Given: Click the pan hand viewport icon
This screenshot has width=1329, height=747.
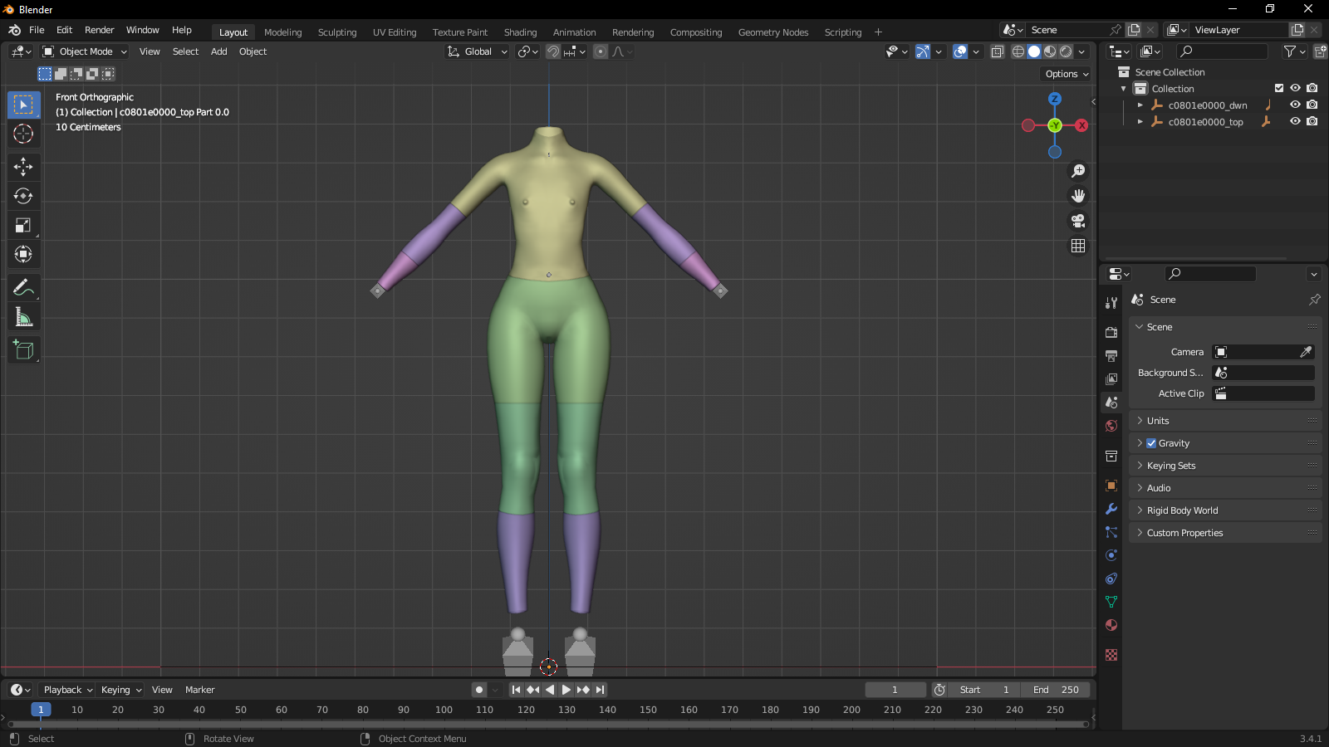Looking at the screenshot, I should tap(1078, 196).
